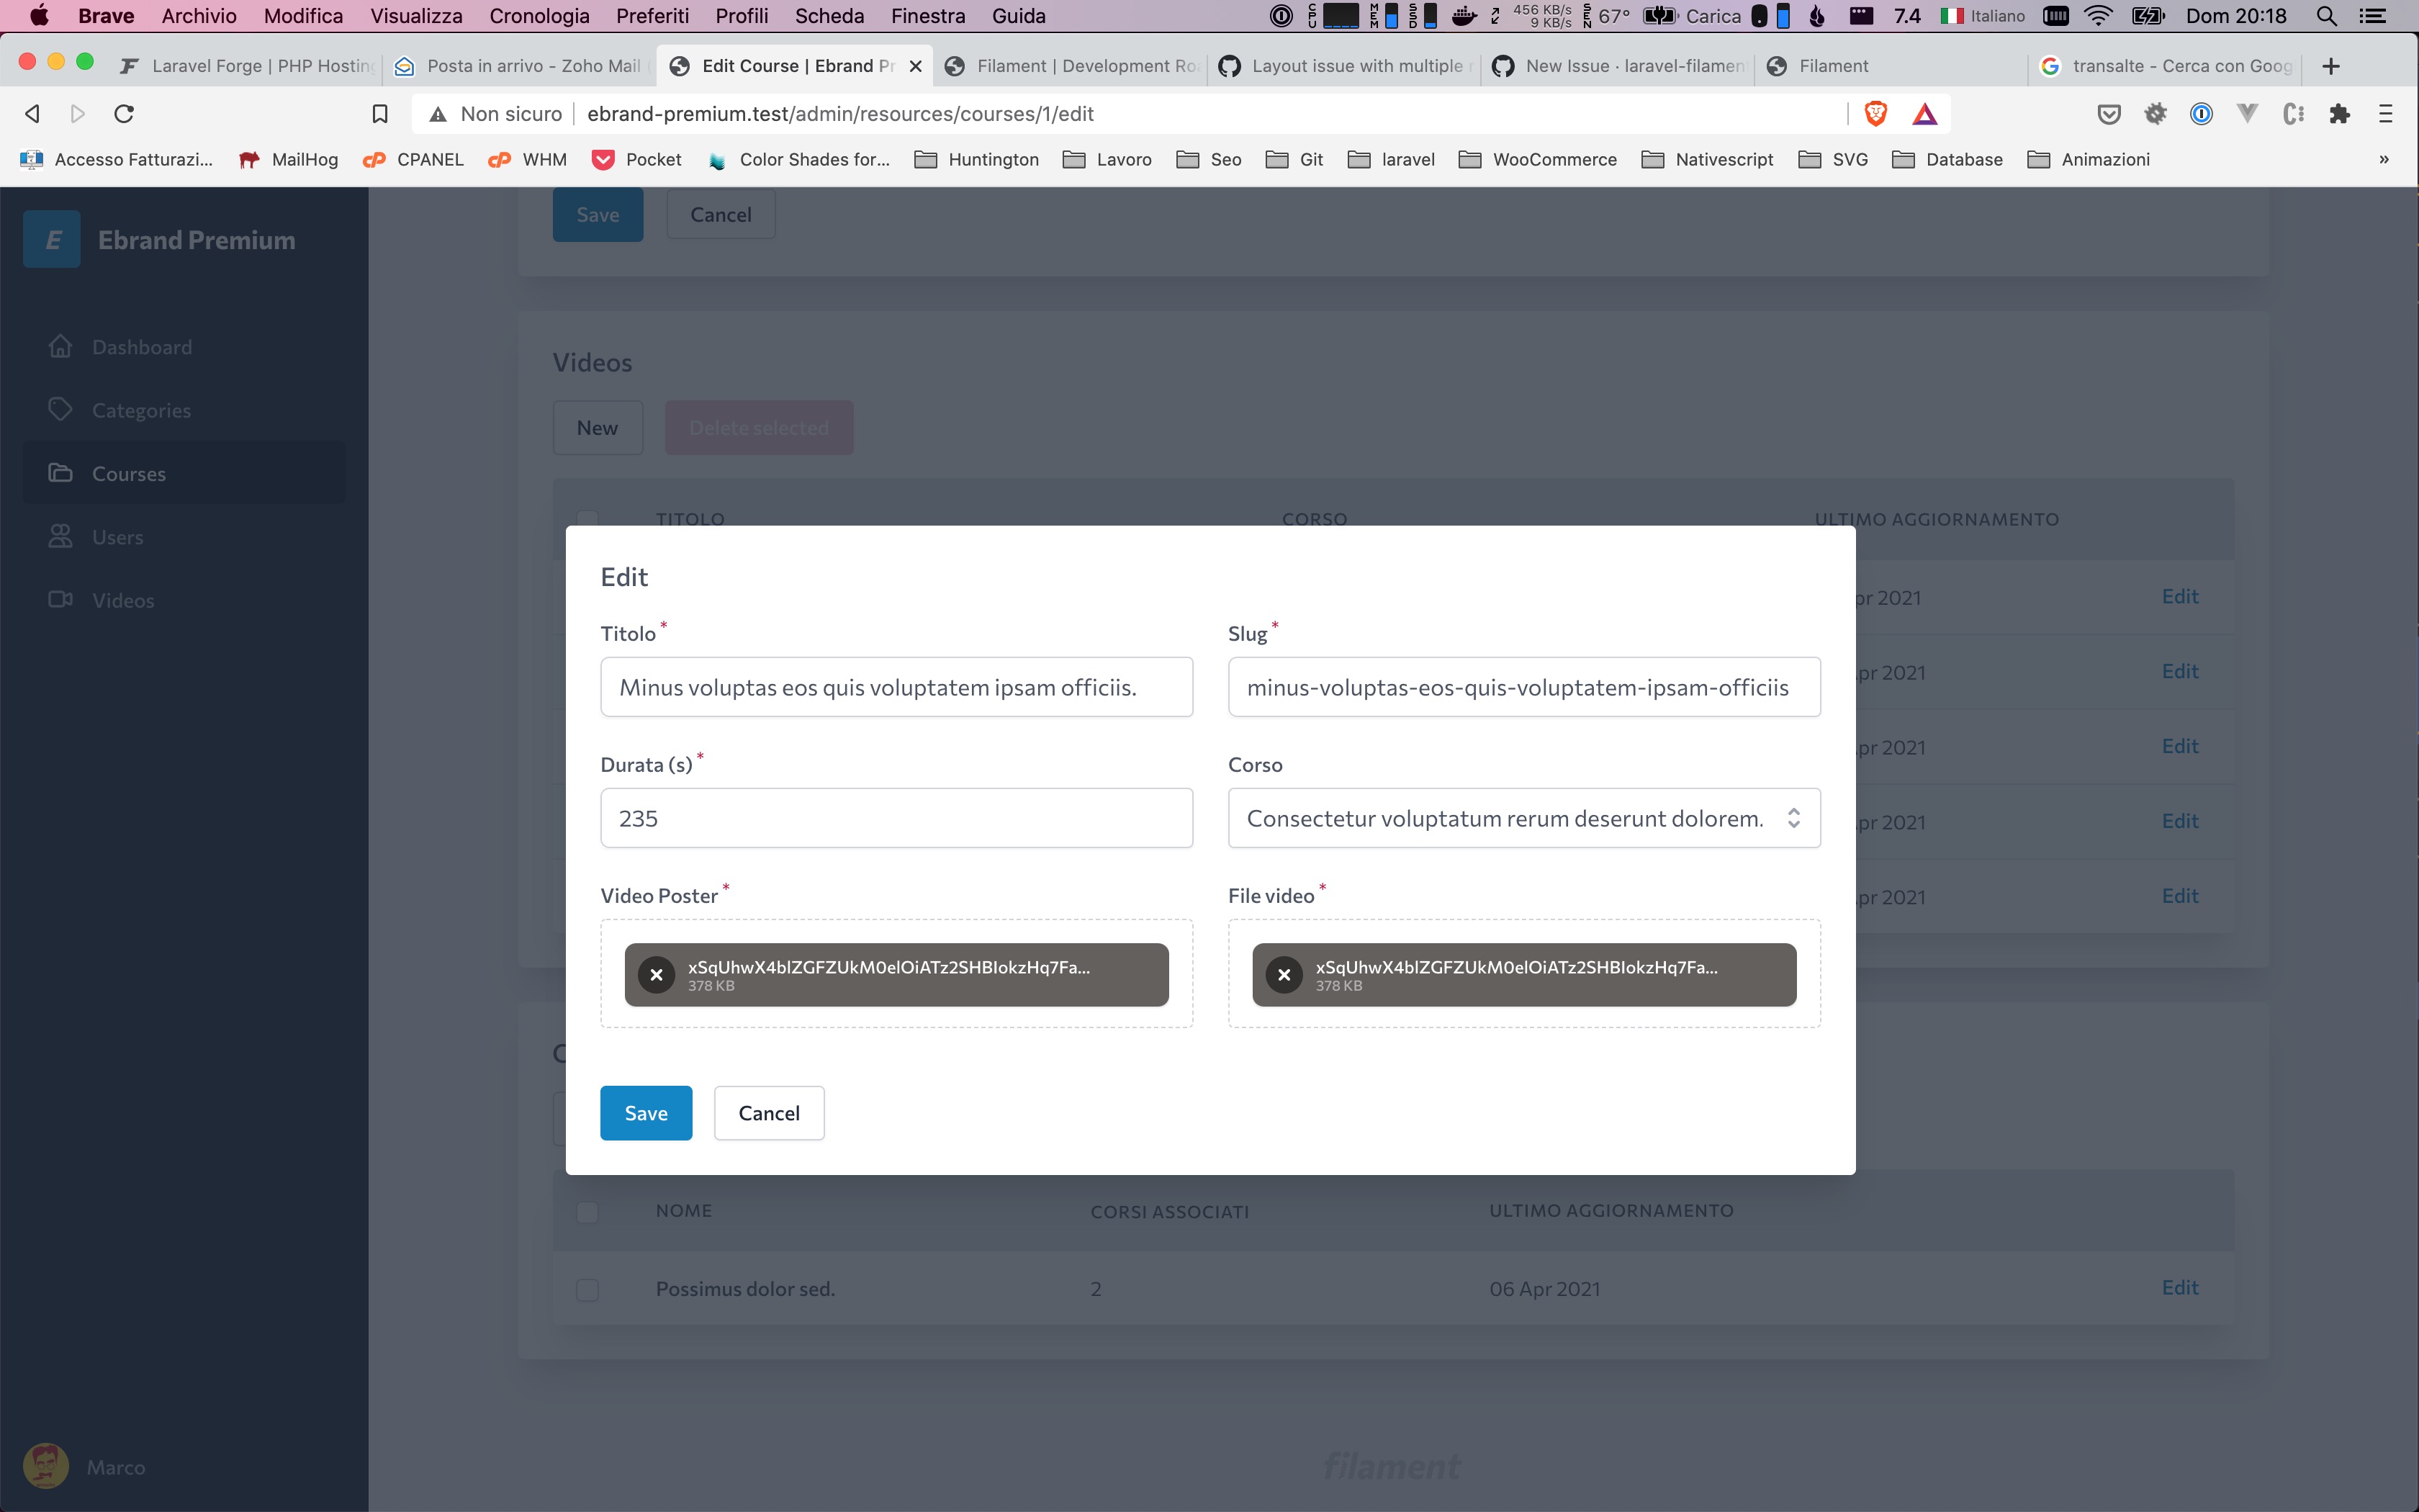The height and width of the screenshot is (1512, 2419).
Task: Edit the Possimus dolor sed. row
Action: click(2180, 1287)
